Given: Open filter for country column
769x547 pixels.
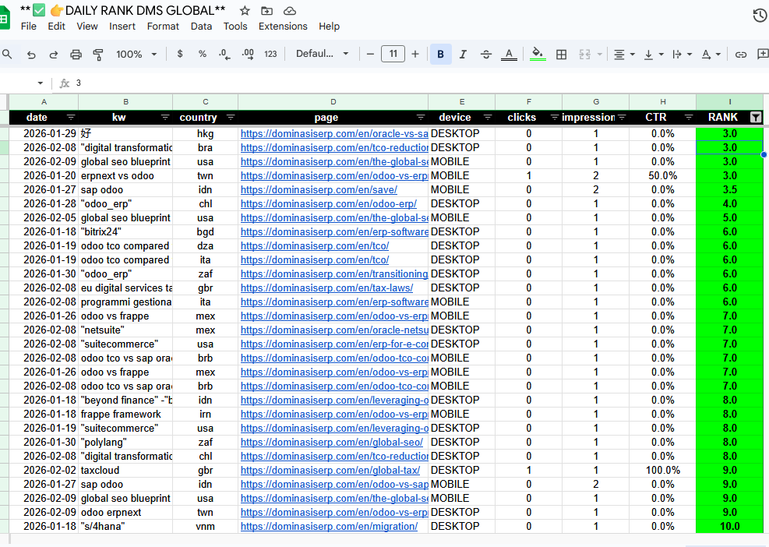Looking at the screenshot, I should 231,117.
